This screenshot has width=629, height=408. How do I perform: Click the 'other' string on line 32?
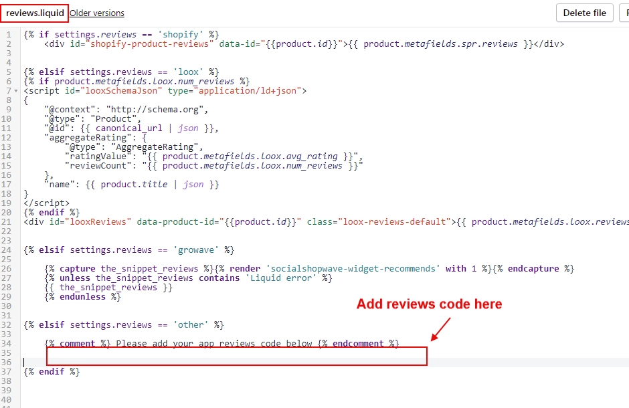191,324
